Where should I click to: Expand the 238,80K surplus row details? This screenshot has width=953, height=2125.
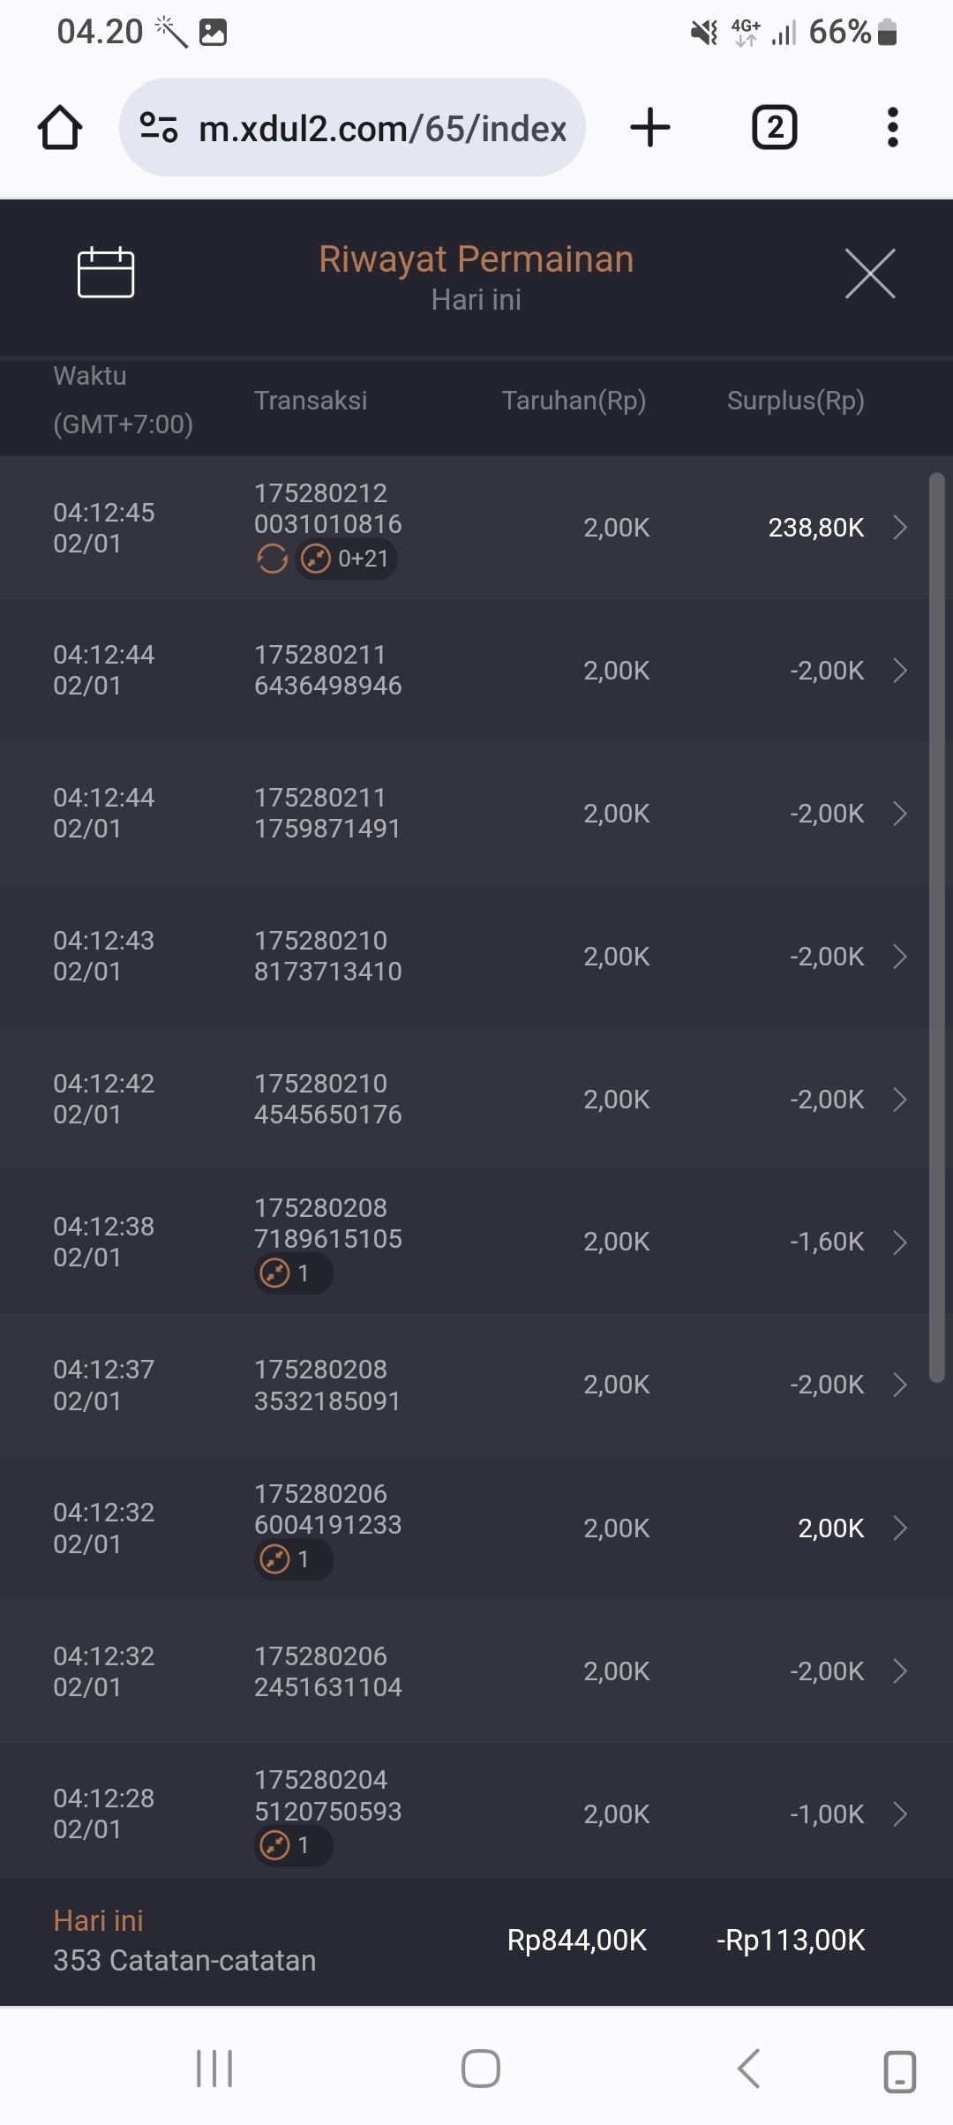(x=899, y=528)
